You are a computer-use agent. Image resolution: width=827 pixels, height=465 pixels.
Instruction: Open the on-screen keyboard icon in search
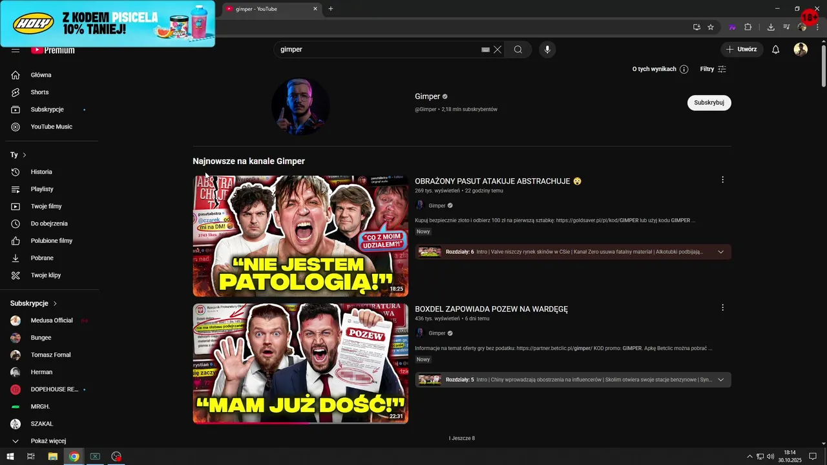pyautogui.click(x=485, y=49)
